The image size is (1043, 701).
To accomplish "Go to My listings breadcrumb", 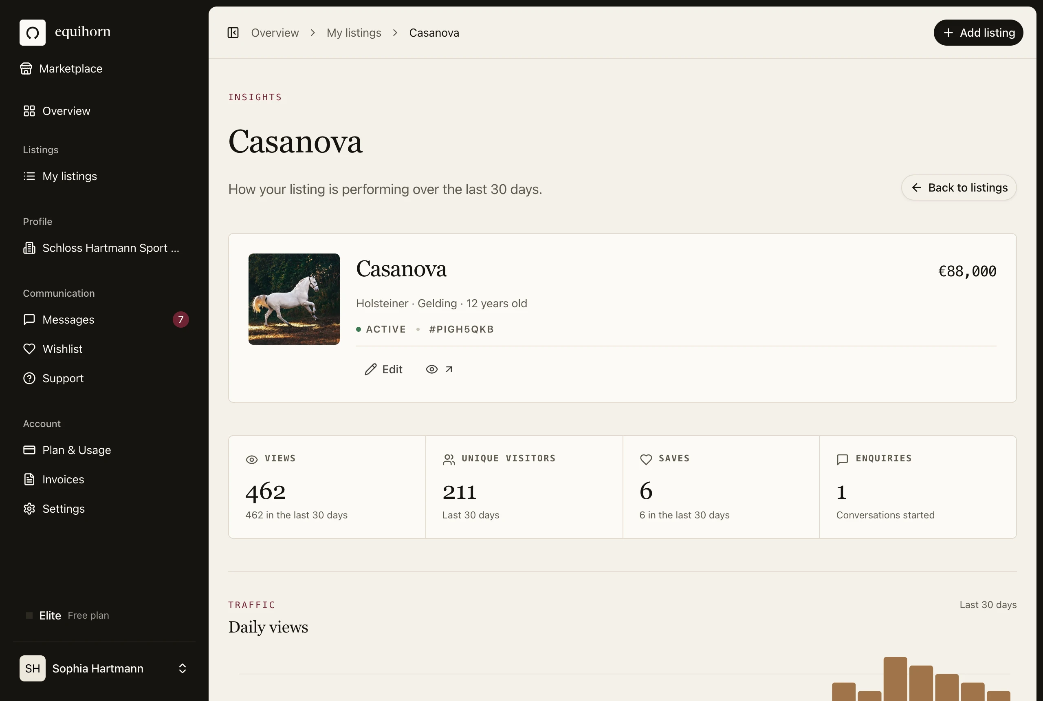I will [x=354, y=33].
